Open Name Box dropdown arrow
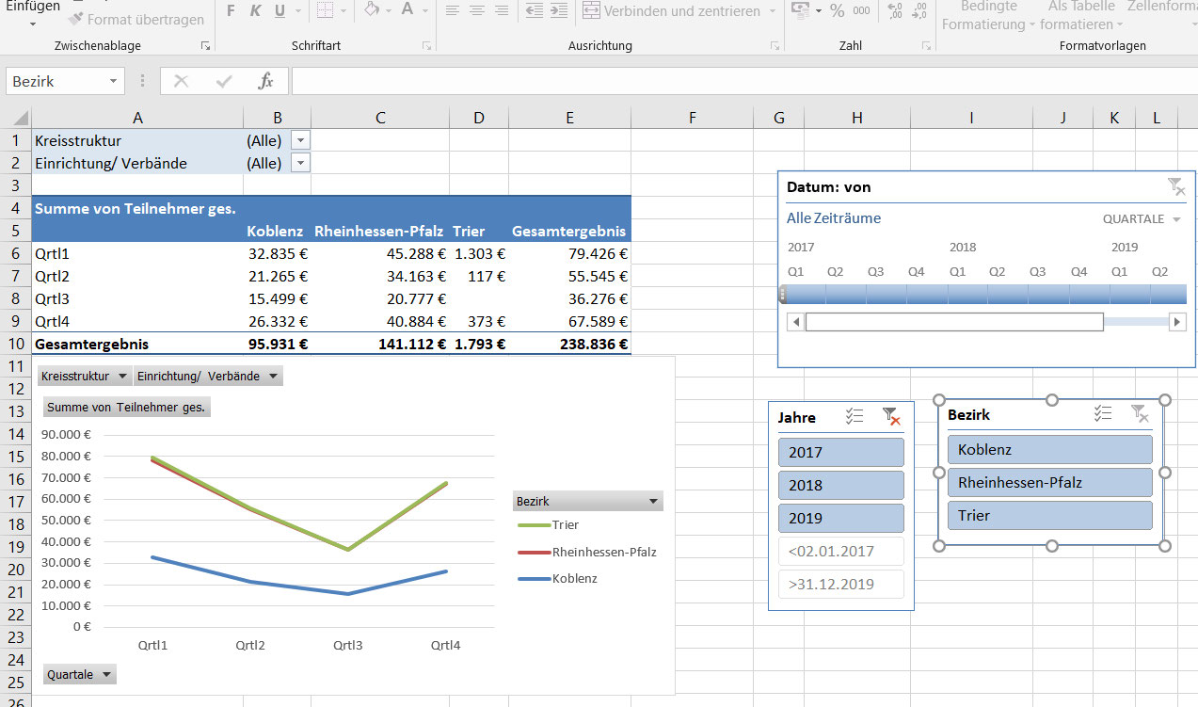 tap(114, 81)
